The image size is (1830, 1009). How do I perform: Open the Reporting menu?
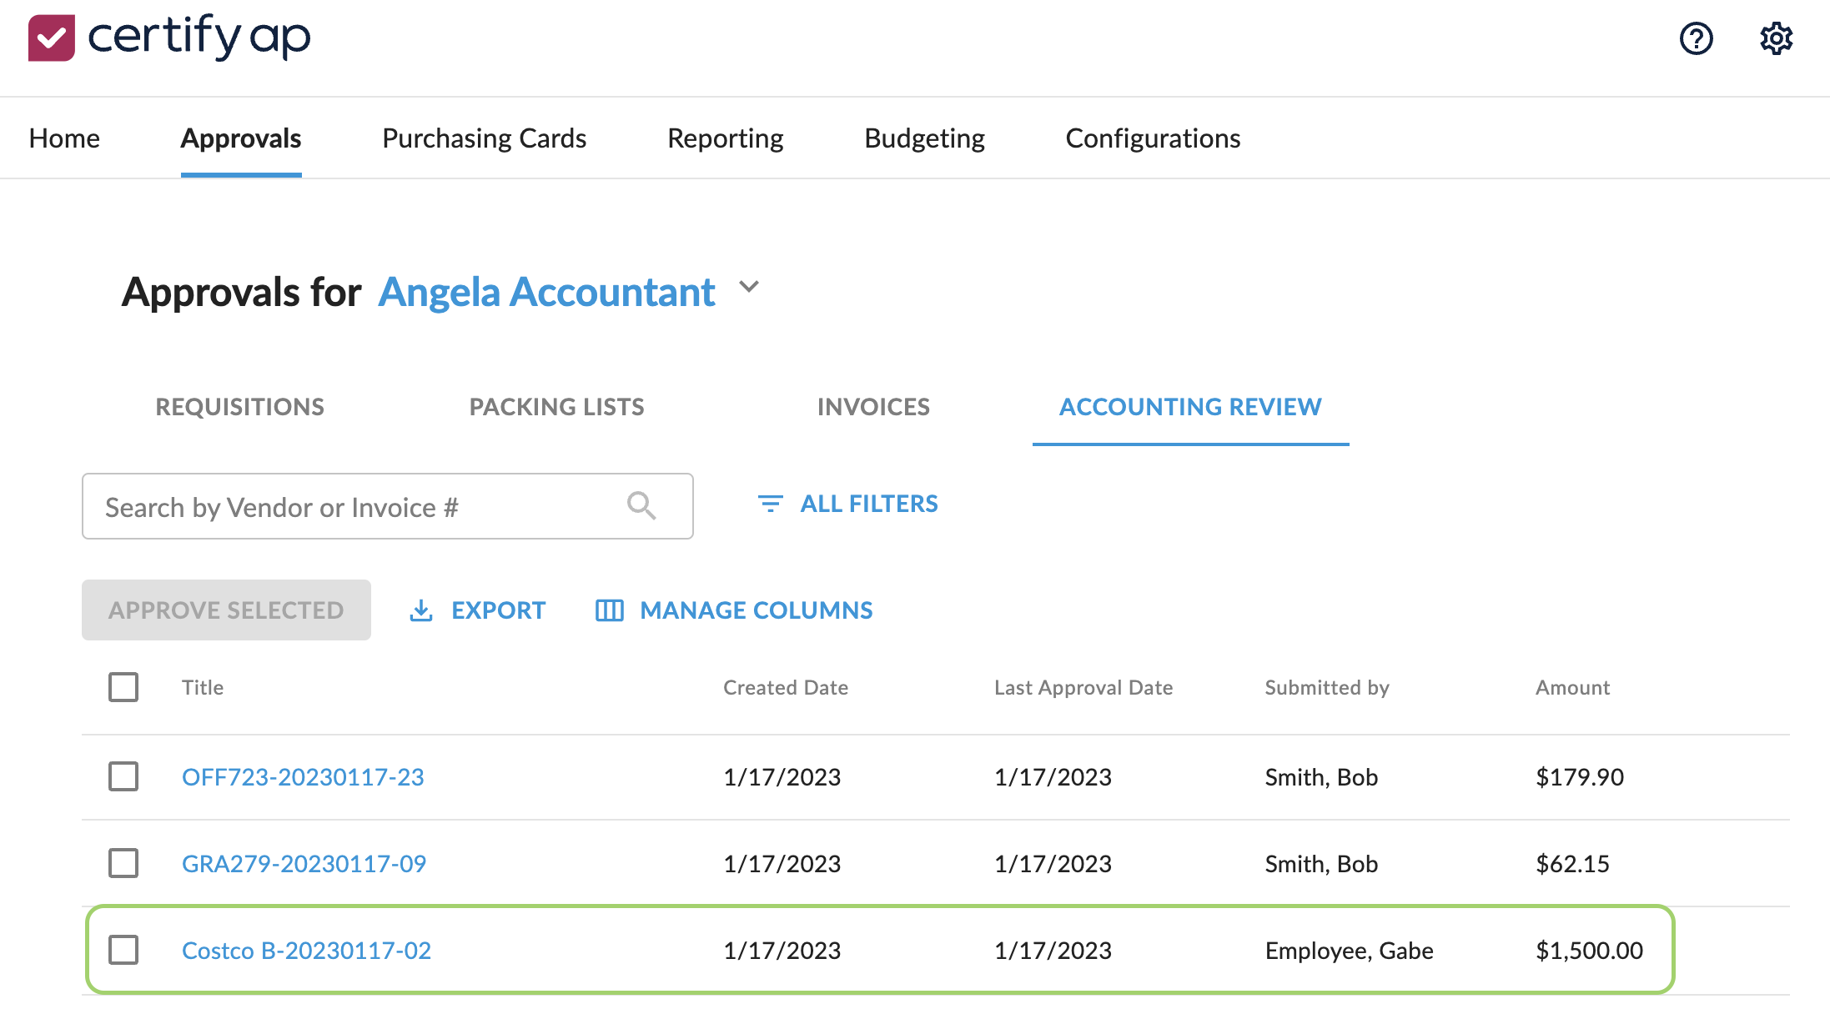[726, 138]
